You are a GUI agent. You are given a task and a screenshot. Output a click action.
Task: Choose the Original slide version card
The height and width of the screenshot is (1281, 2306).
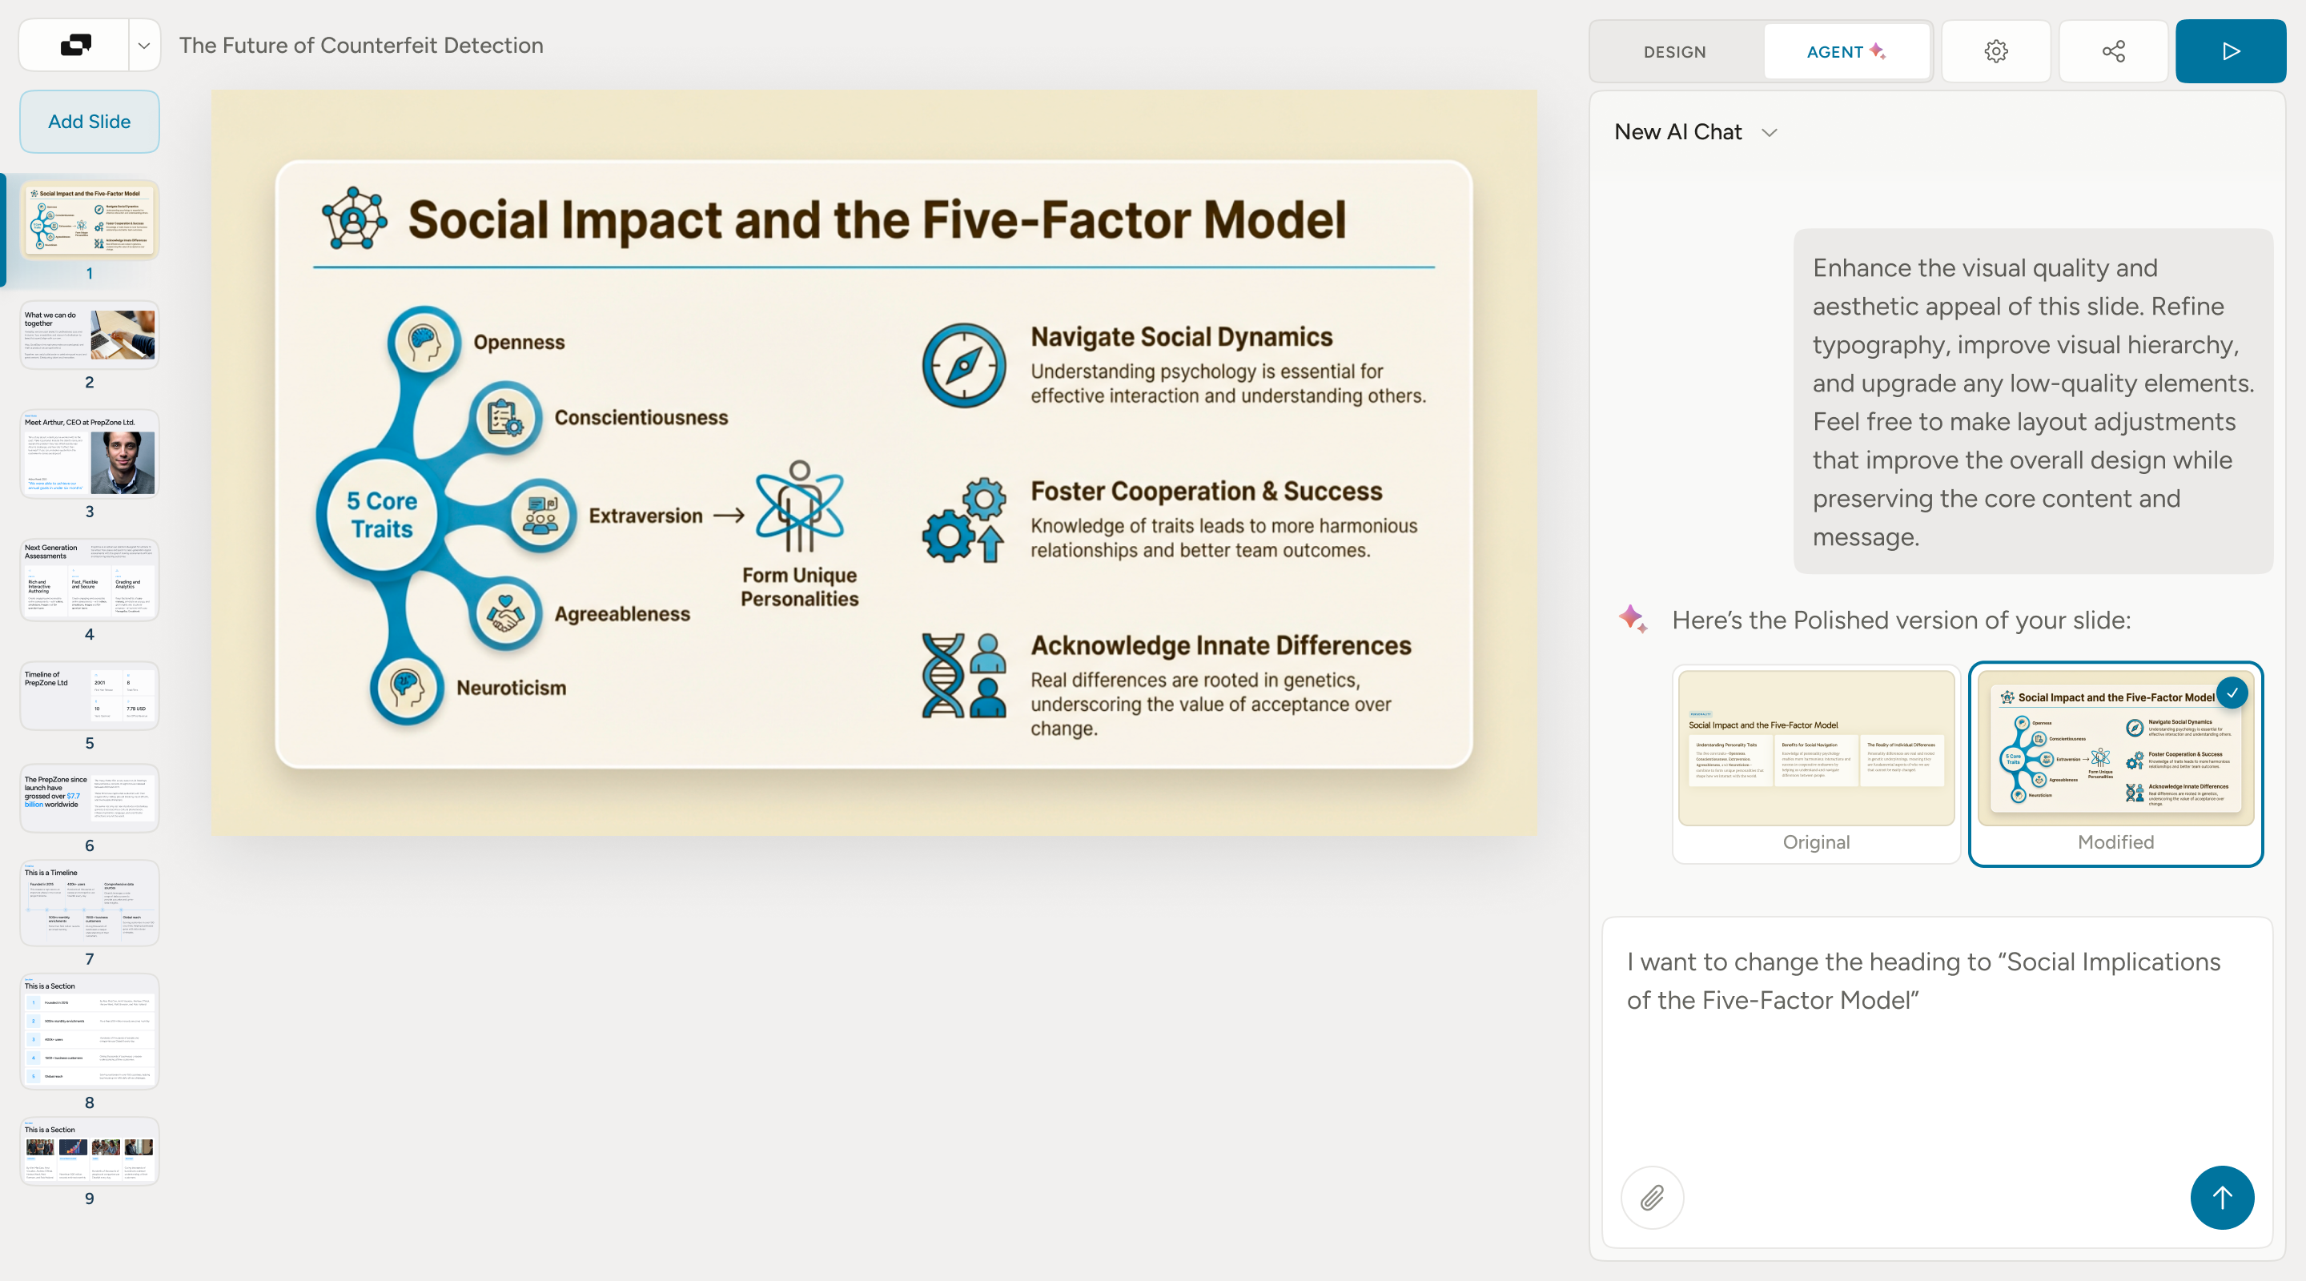(1815, 764)
